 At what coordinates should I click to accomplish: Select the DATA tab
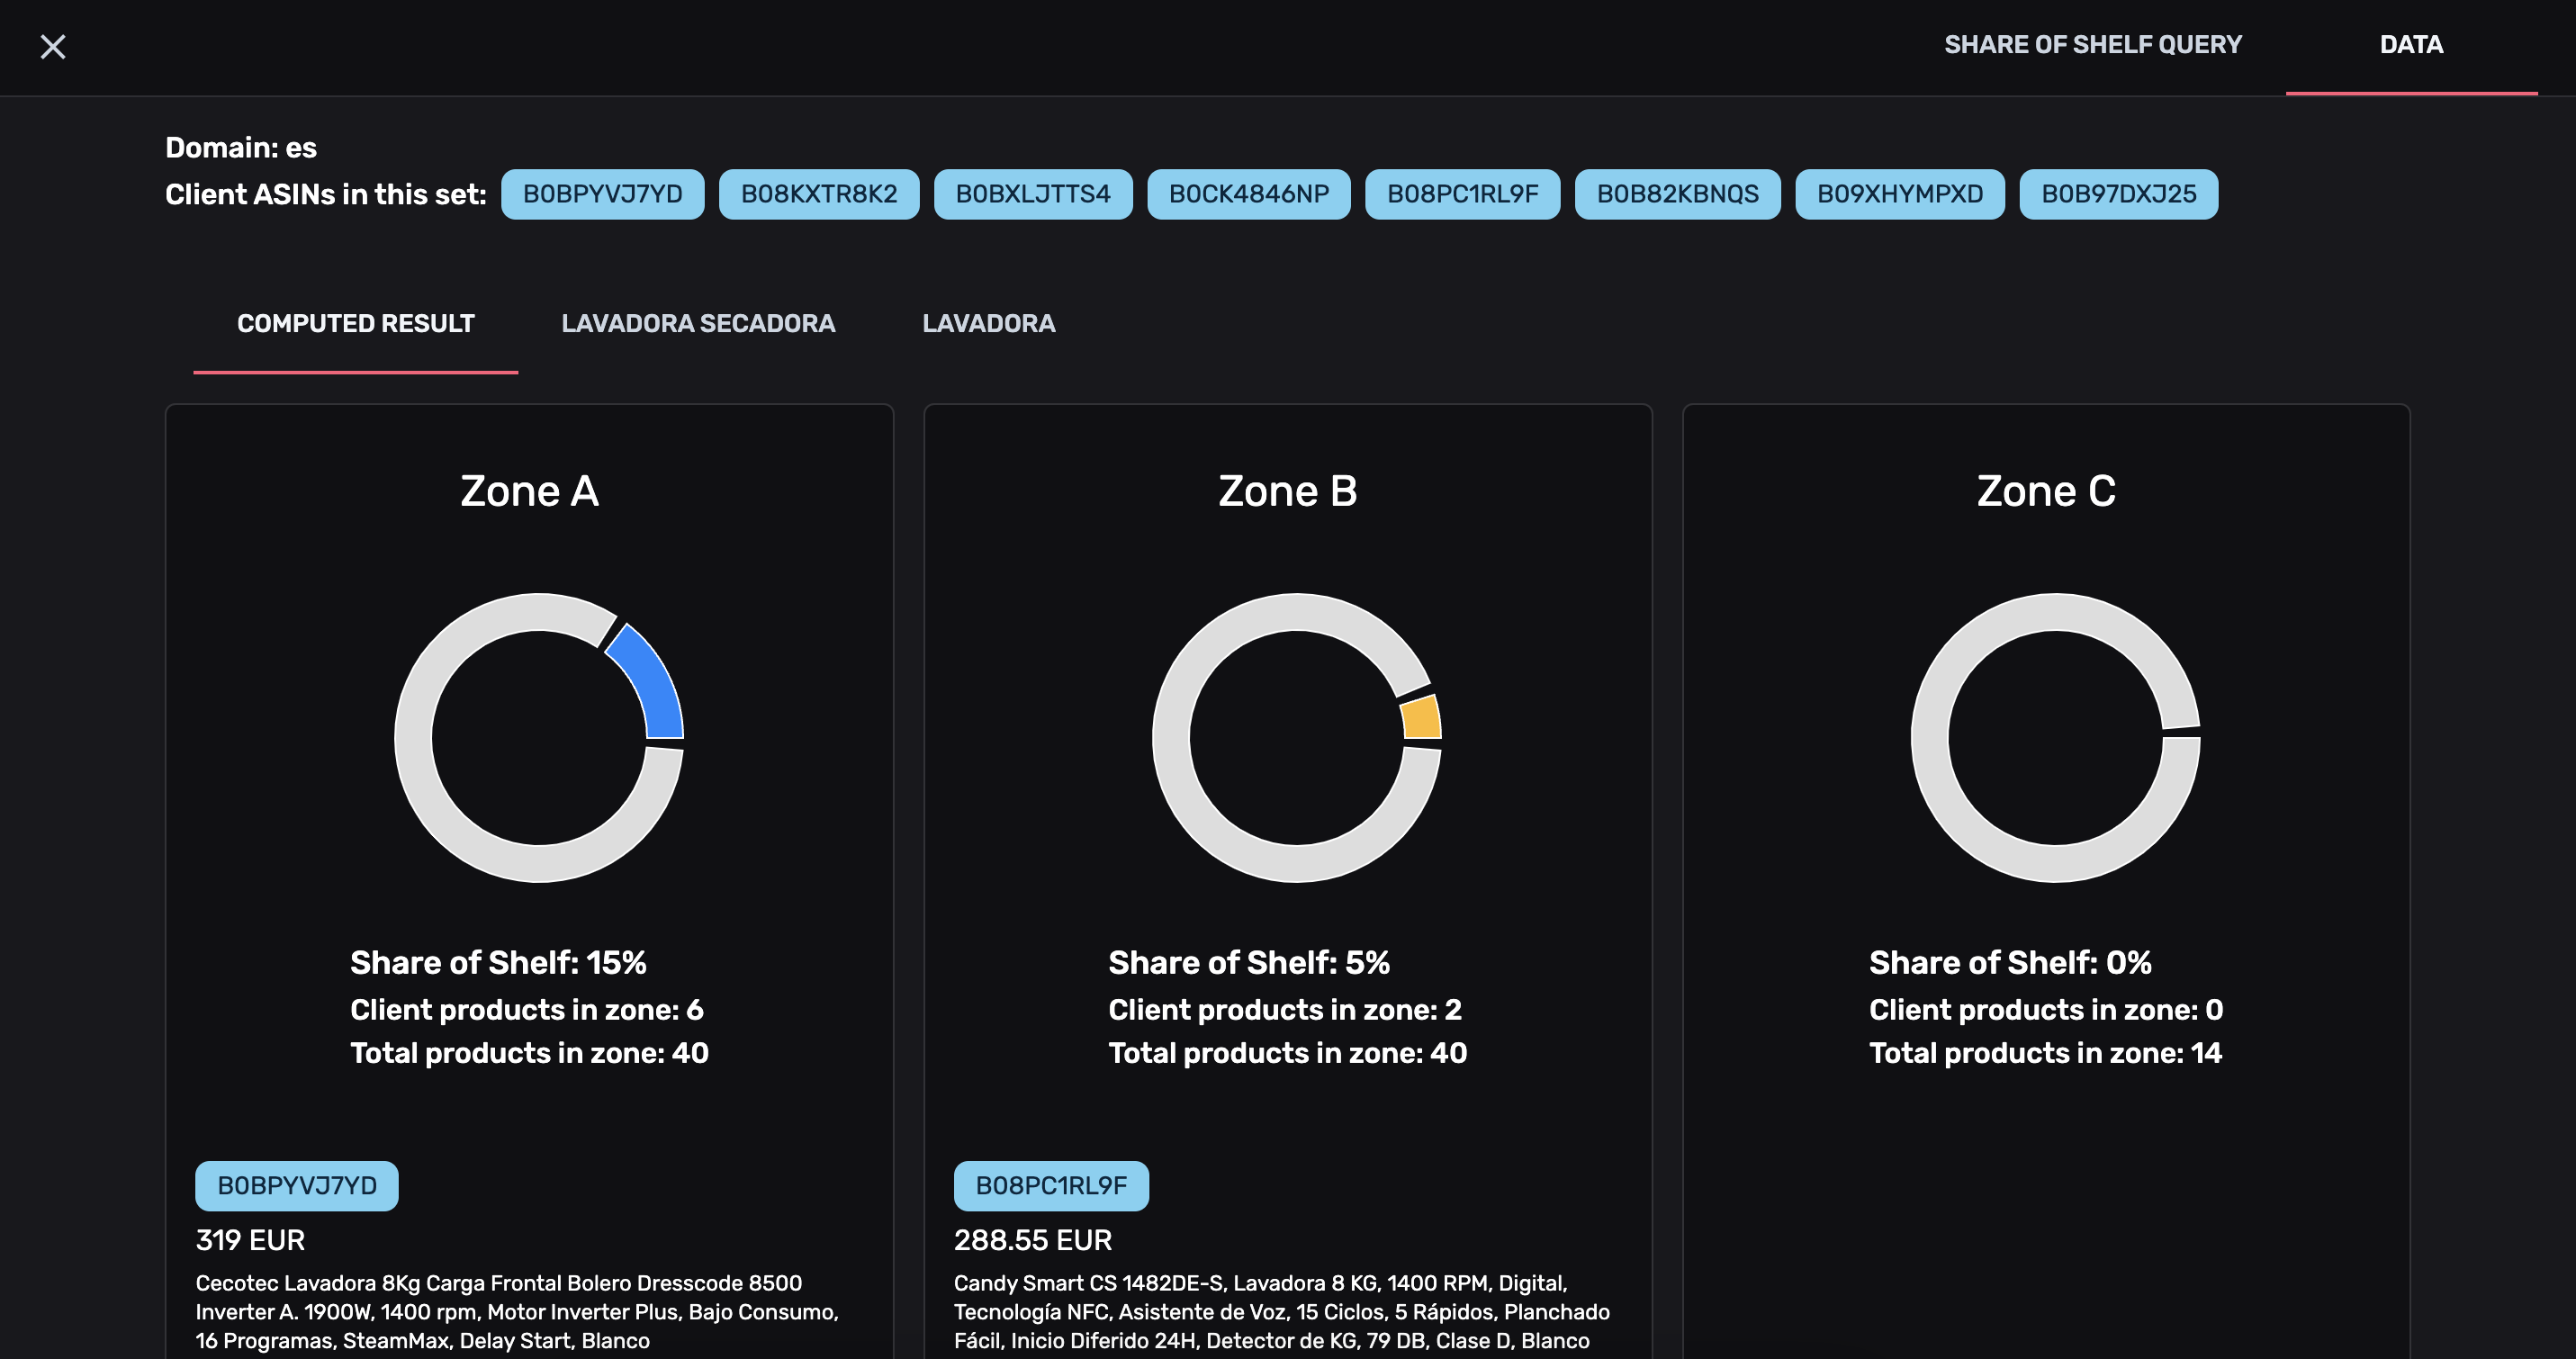2411,44
